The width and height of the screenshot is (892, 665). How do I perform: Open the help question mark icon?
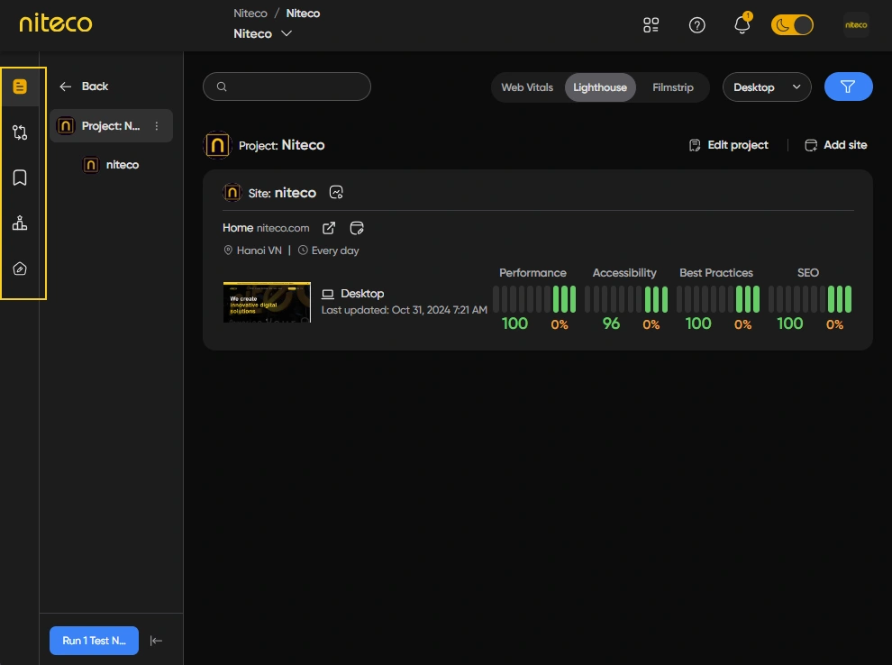(696, 25)
